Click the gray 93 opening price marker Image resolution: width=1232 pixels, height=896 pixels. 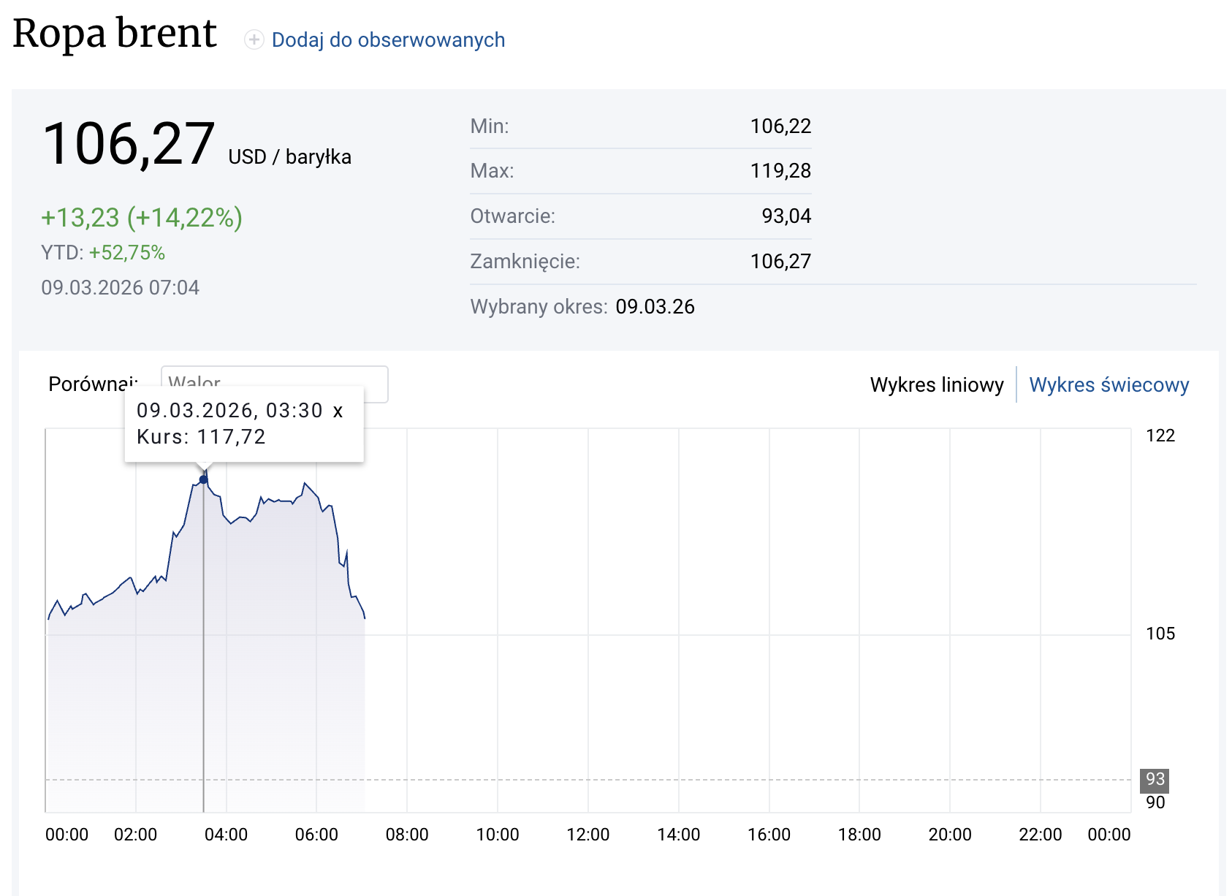1155,780
